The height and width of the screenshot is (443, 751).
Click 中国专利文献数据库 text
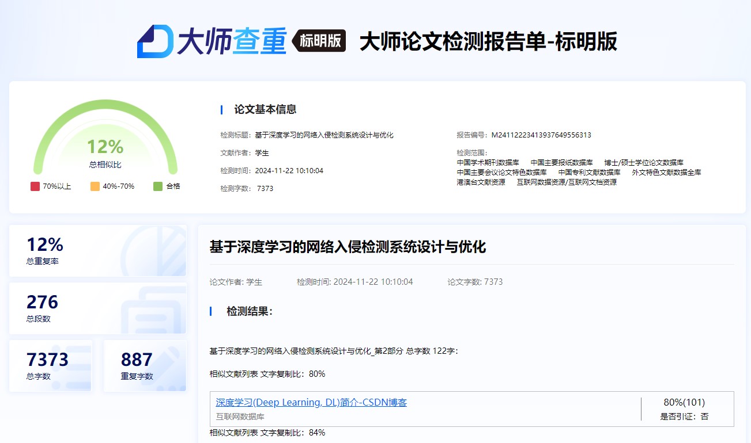click(x=590, y=172)
